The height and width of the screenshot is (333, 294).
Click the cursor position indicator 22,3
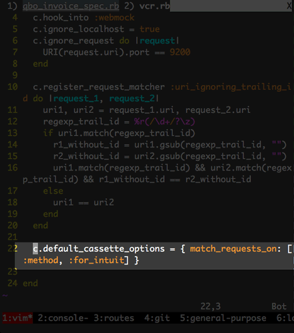click(x=210, y=307)
